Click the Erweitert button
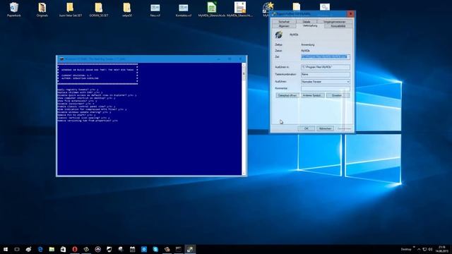 click(338, 95)
